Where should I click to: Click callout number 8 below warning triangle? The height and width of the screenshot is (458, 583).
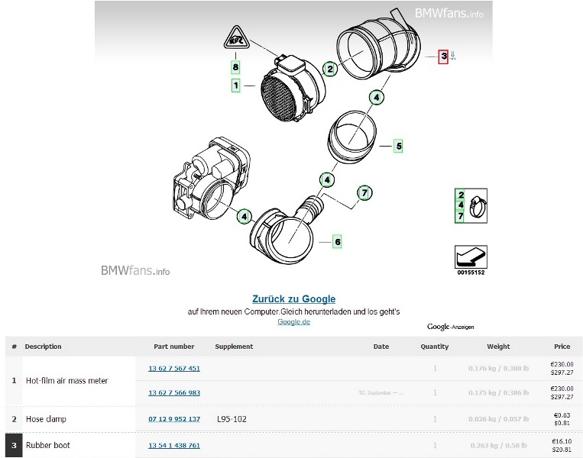[235, 67]
